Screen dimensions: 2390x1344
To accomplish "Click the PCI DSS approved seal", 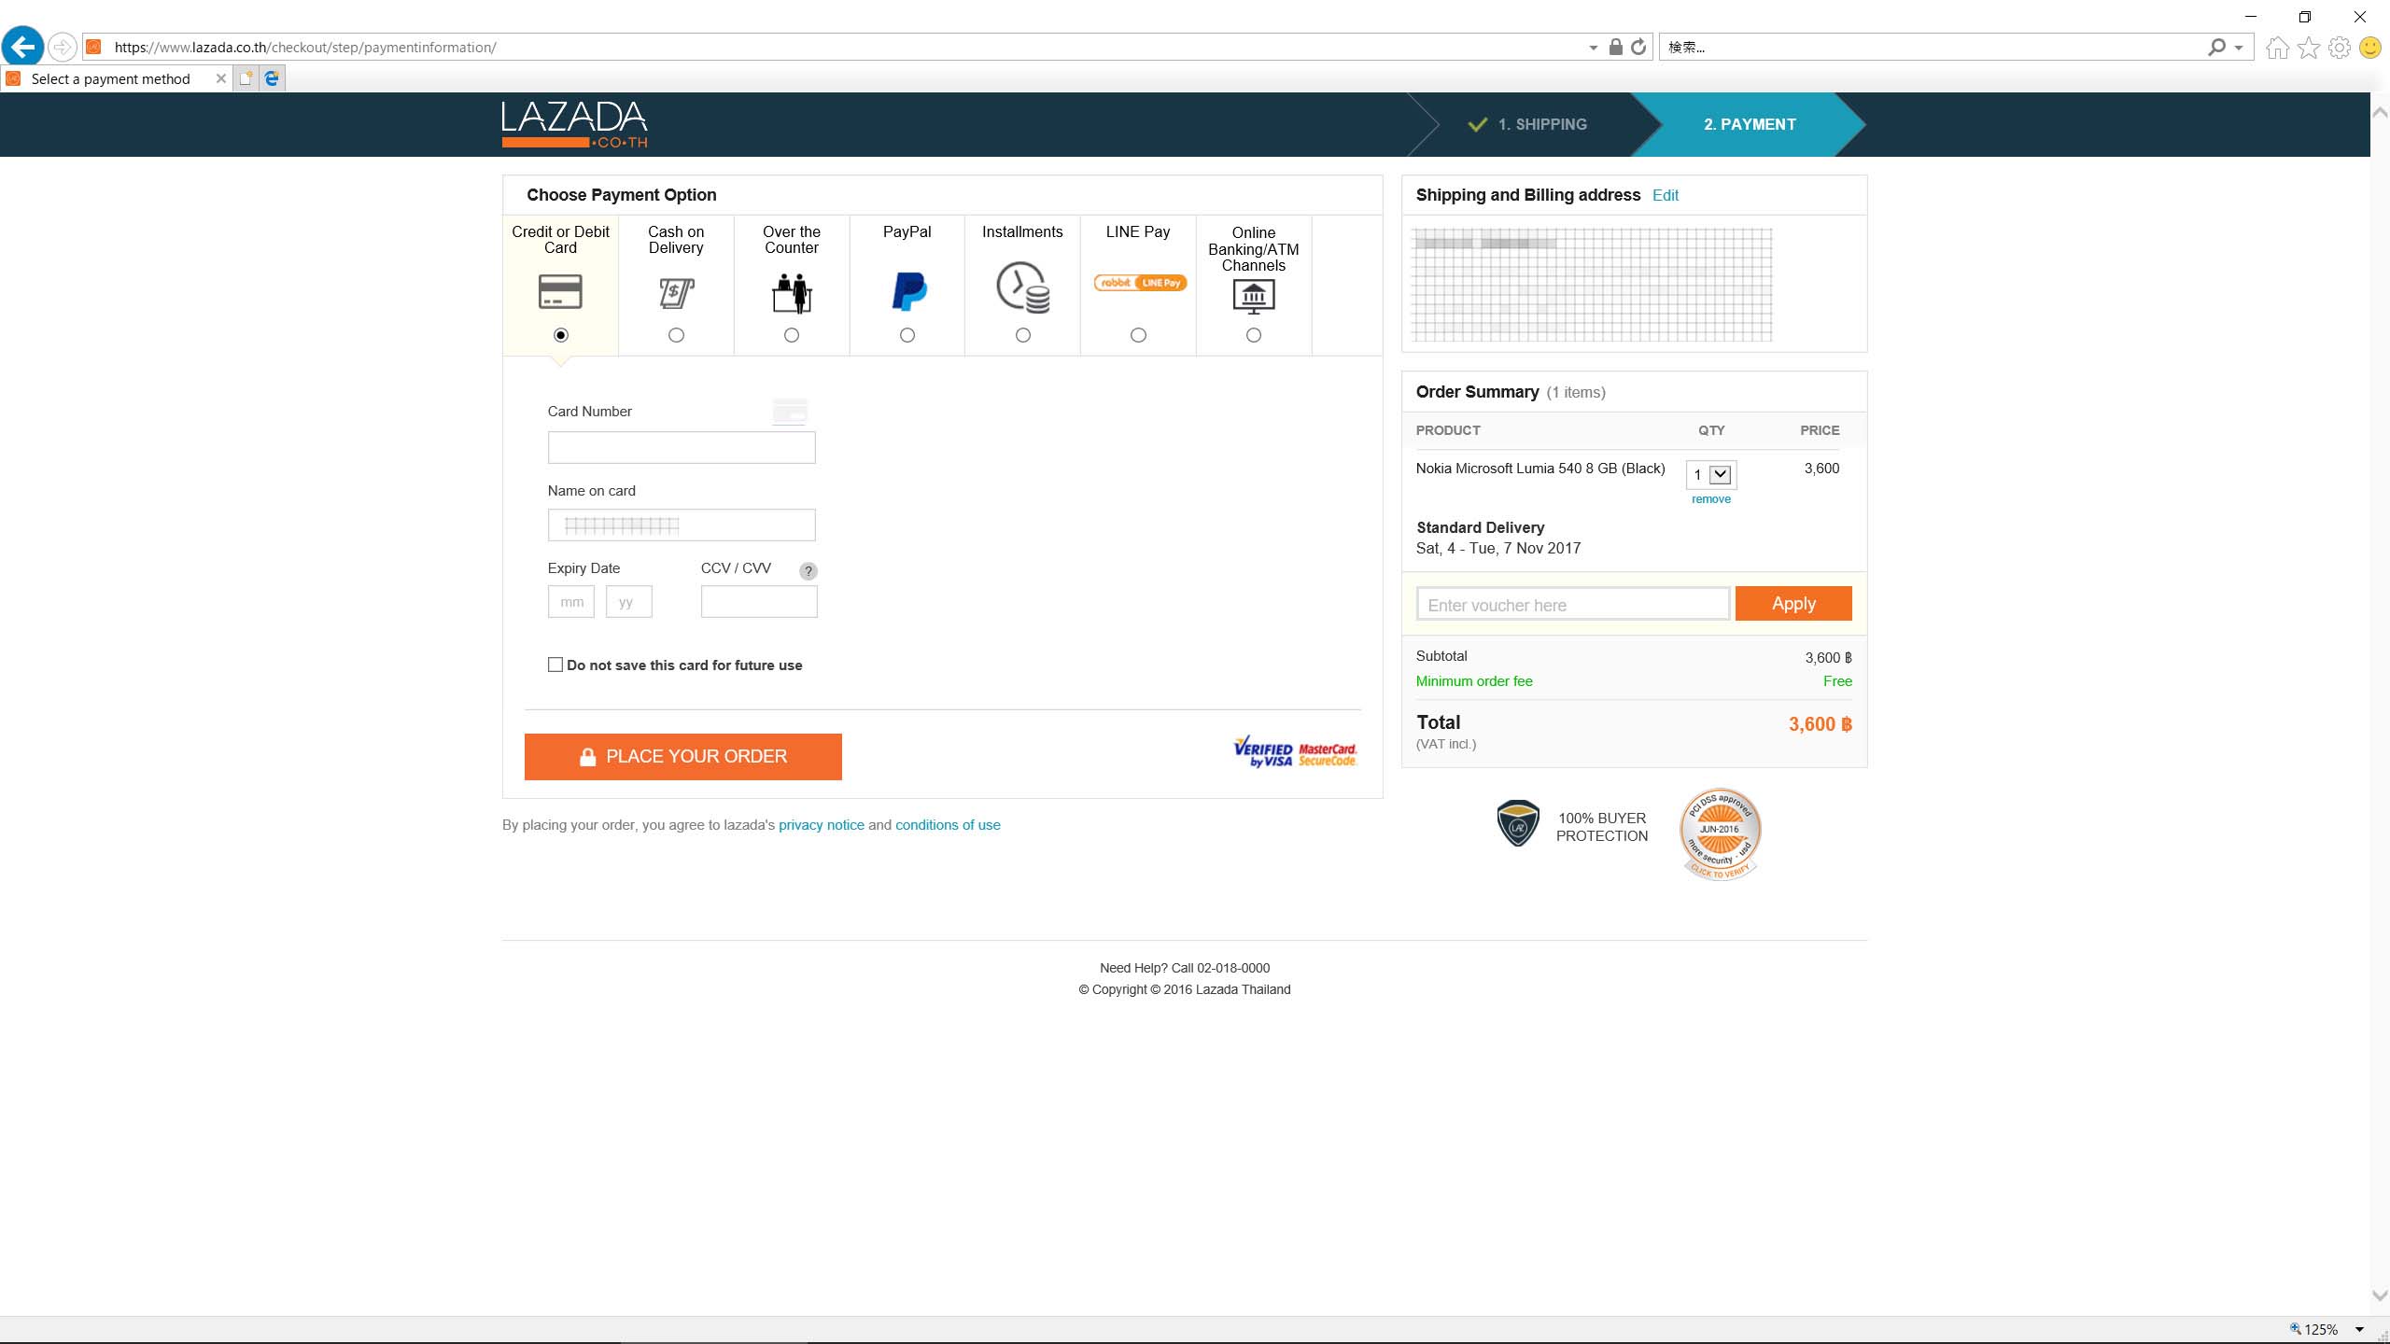I will 1720,833.
